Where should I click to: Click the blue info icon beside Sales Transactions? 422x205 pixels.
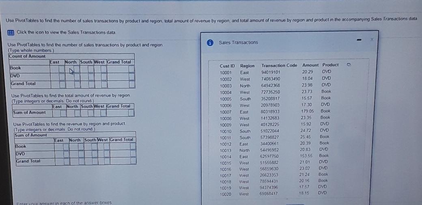coord(210,43)
